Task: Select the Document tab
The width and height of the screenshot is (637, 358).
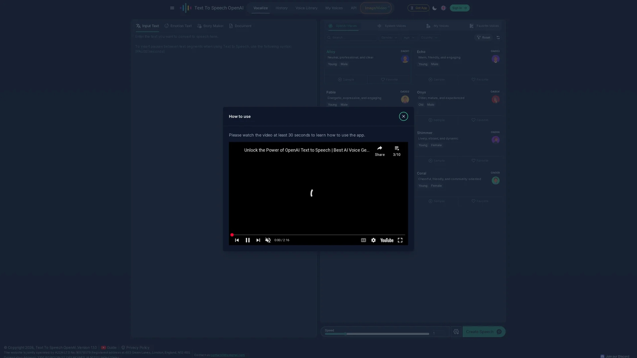Action: coord(240,26)
